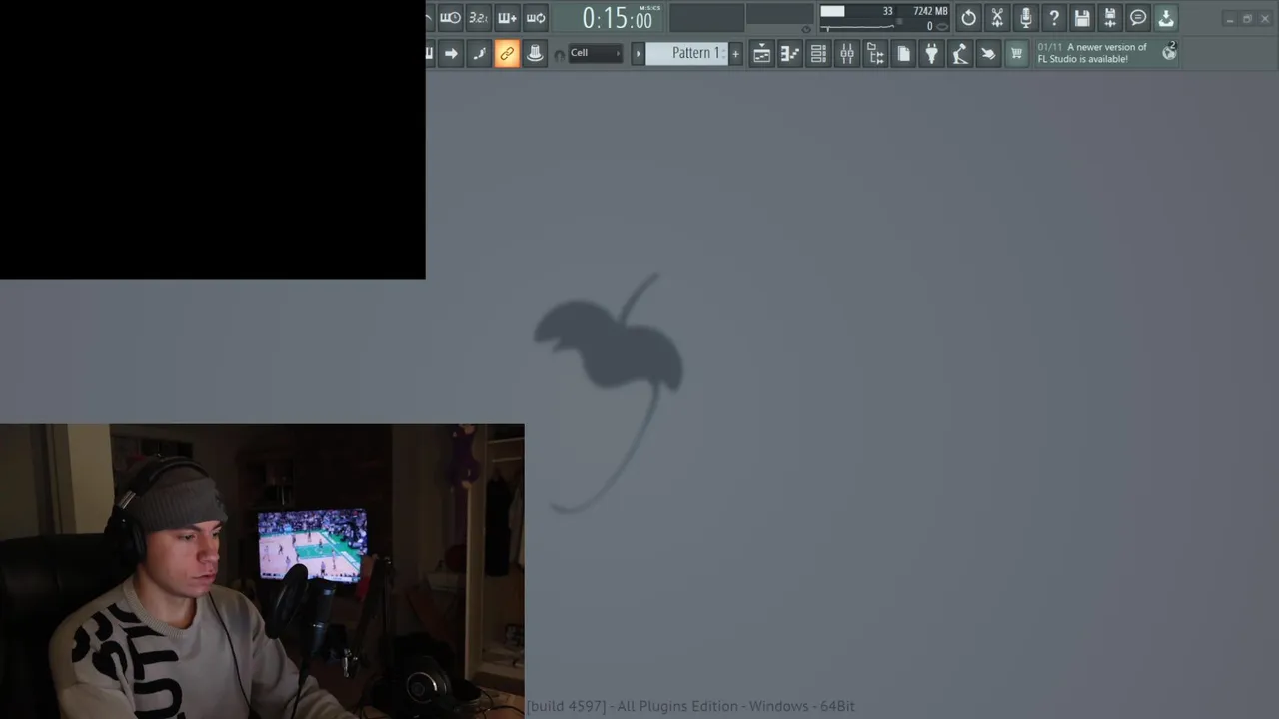Open the Playlist view icon

761,54
